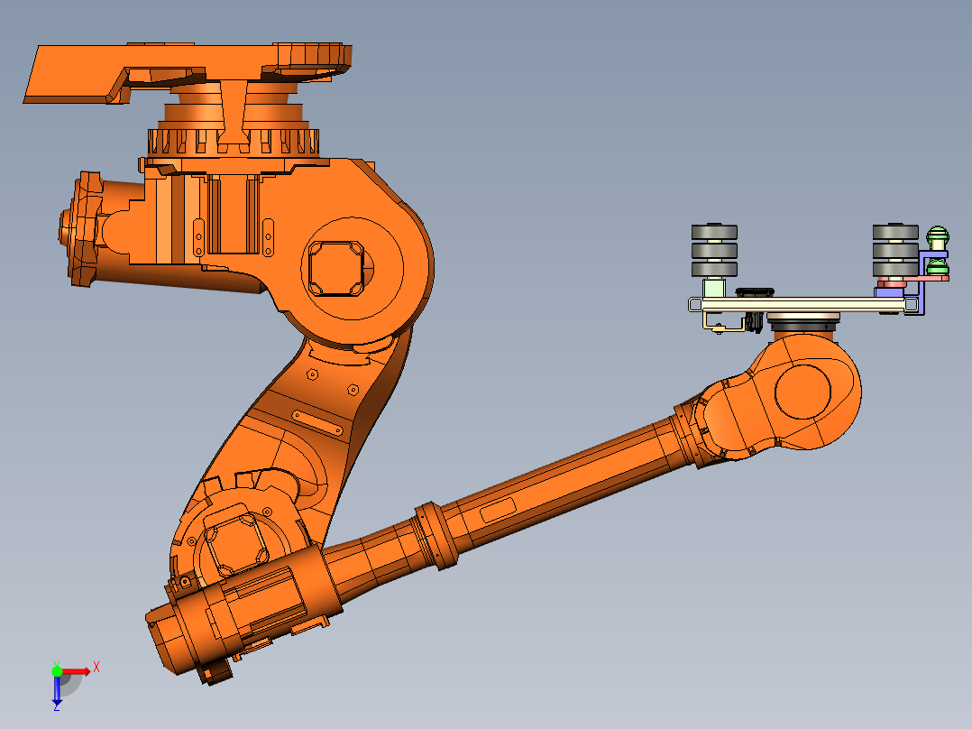Screen dimensions: 972x729
Task: Select the upper green ball knob on gripper
Action: [938, 237]
